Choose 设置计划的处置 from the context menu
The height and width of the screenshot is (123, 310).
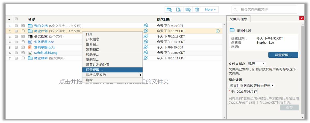pos(112,65)
